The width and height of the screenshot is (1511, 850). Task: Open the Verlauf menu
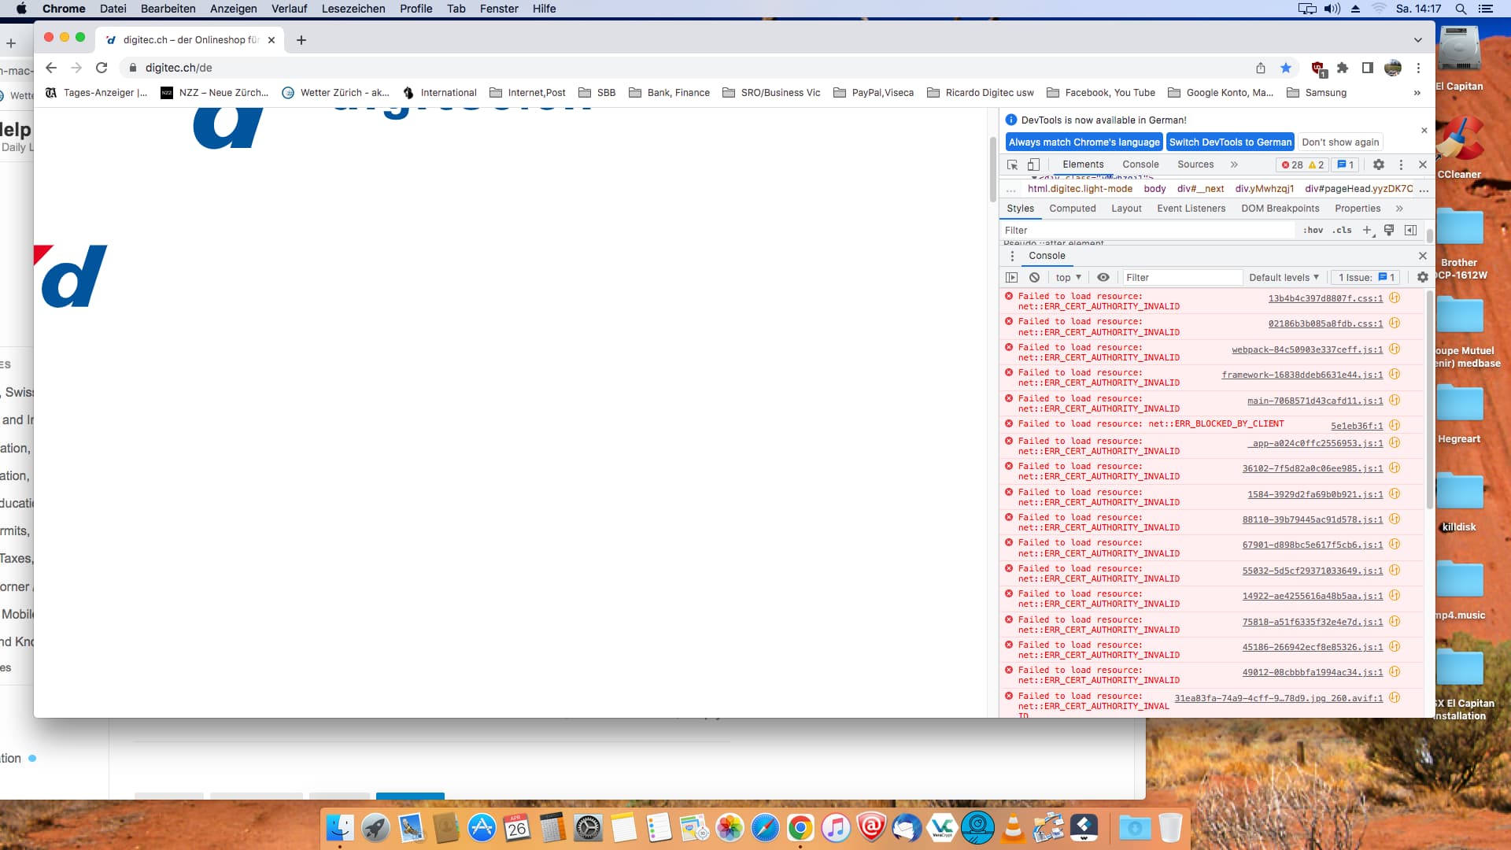289,9
